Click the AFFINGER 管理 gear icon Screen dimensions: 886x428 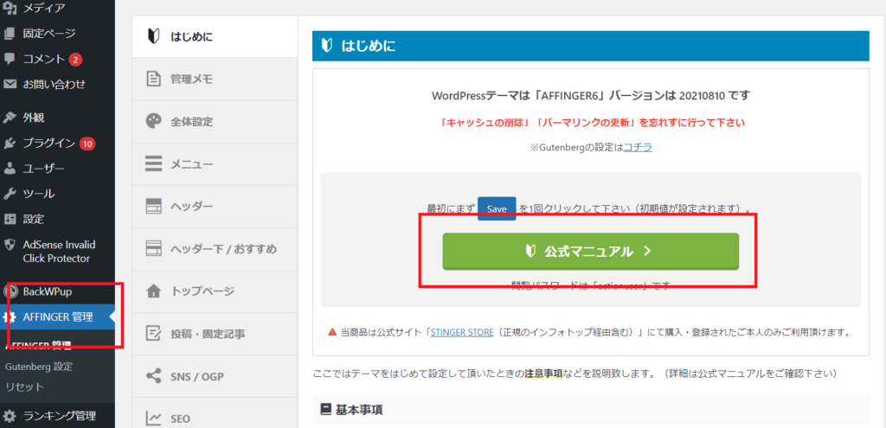click(x=10, y=317)
